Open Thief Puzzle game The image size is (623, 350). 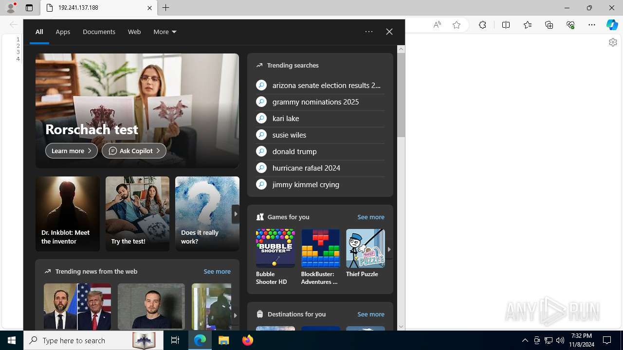[x=365, y=254]
